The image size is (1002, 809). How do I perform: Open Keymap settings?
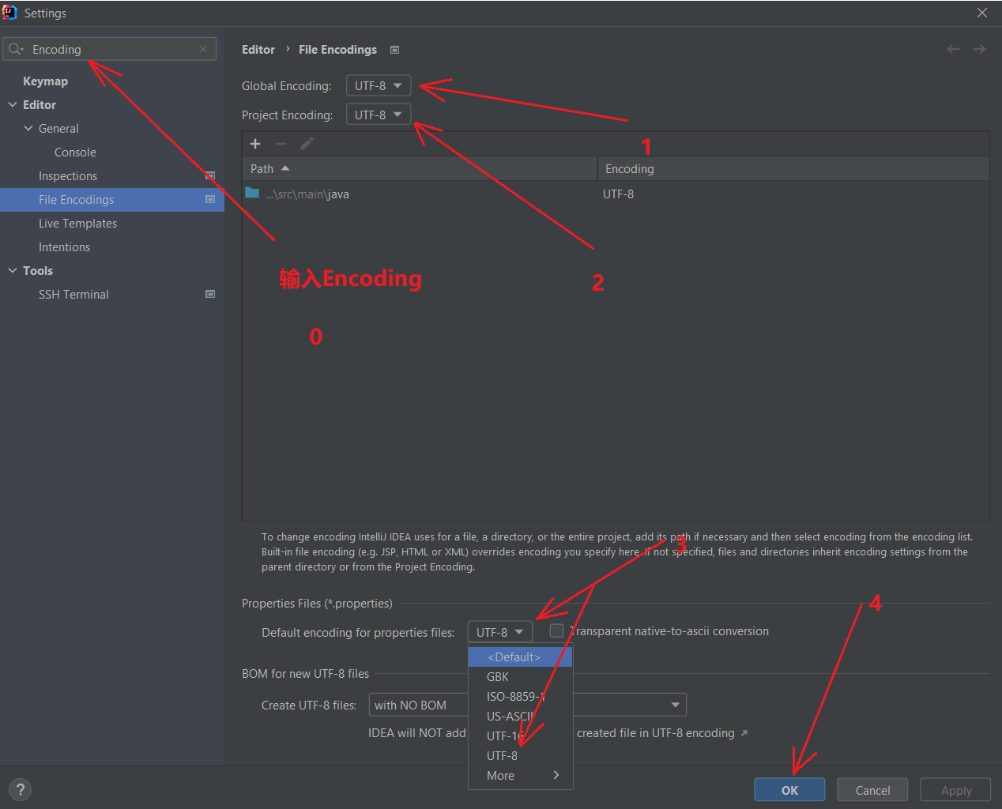pos(45,81)
